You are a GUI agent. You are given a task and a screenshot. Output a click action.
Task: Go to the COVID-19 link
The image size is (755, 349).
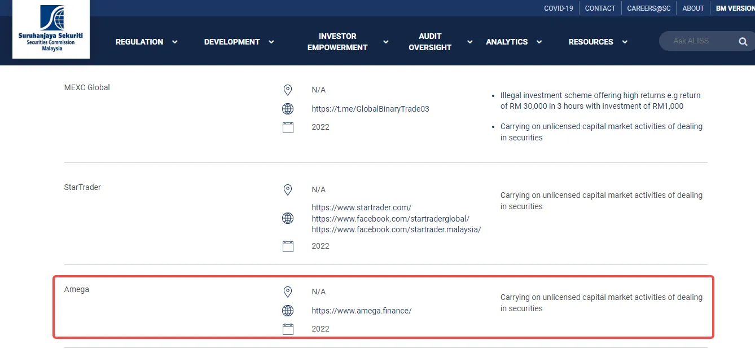coord(559,8)
